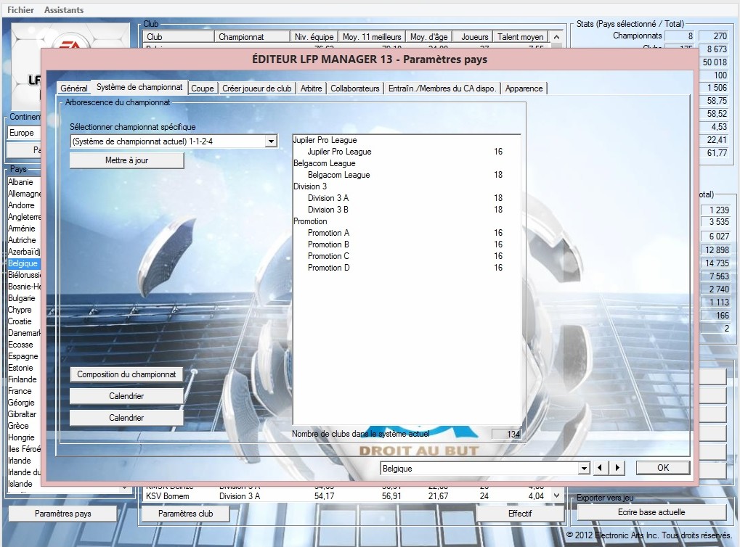
Task: Open the Entraîn./Membres du CA dispo. tab
Action: click(x=442, y=89)
